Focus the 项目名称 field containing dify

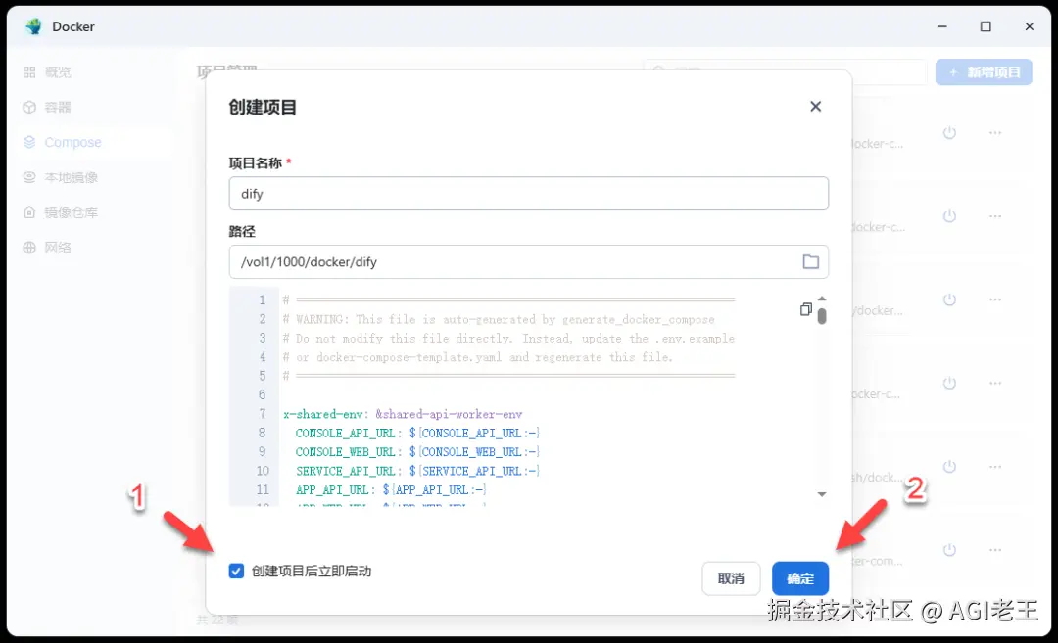528,194
